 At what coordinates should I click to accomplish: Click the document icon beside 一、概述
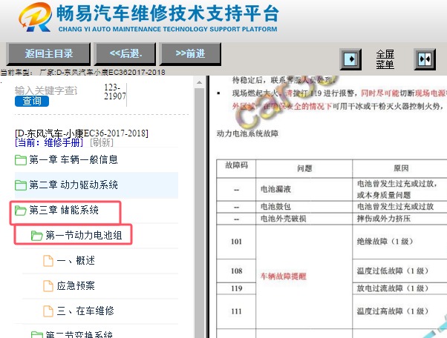pos(48,261)
